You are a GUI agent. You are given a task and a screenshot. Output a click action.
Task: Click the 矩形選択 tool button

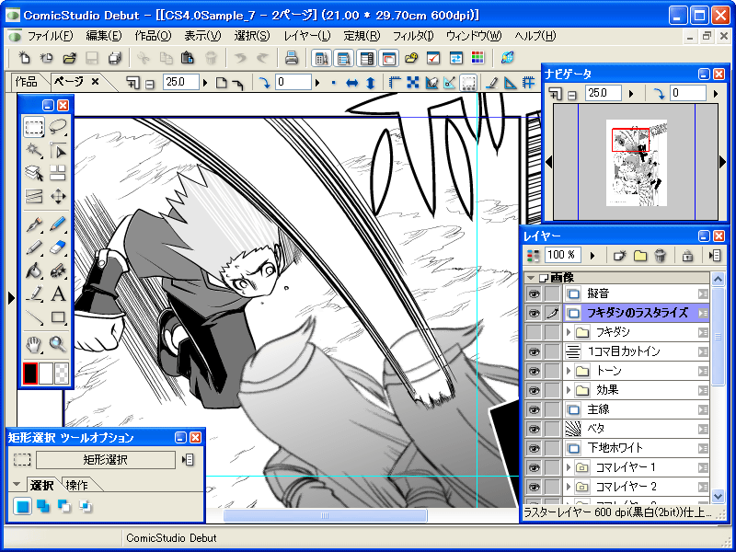tap(106, 459)
